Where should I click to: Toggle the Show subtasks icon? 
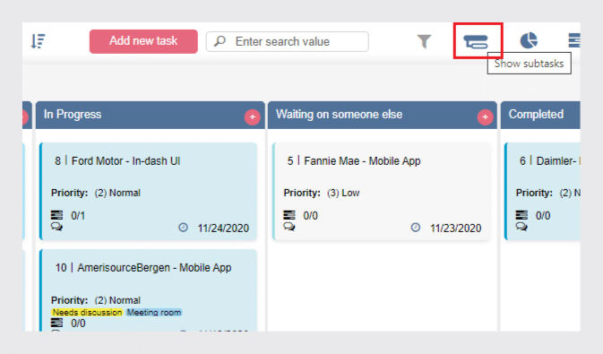[x=476, y=41]
